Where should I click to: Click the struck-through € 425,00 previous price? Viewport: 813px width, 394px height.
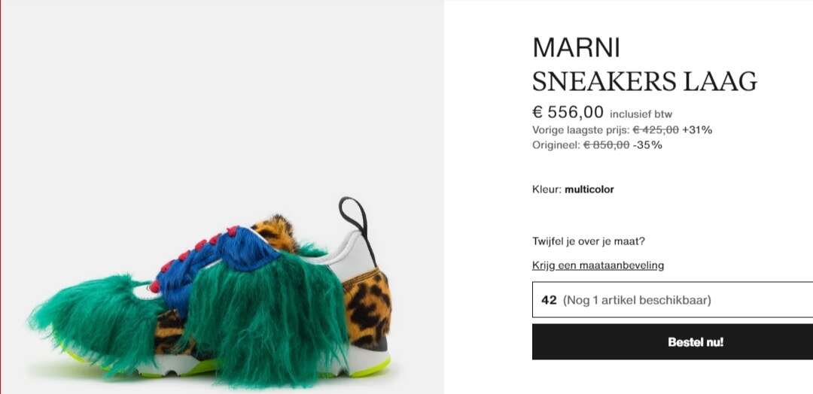coord(656,130)
